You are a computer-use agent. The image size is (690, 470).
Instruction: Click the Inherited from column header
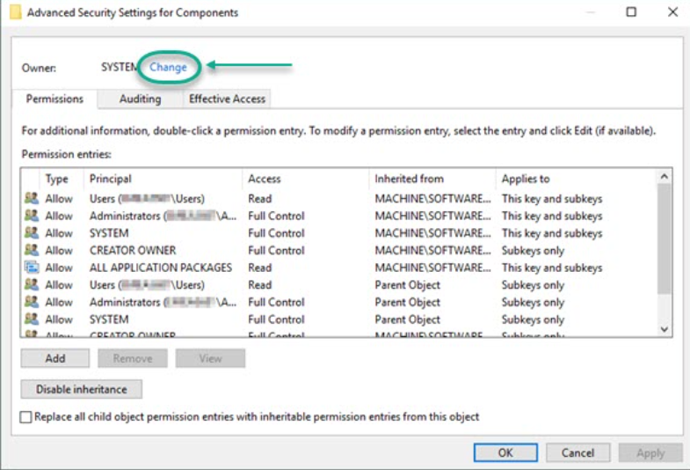pos(410,179)
